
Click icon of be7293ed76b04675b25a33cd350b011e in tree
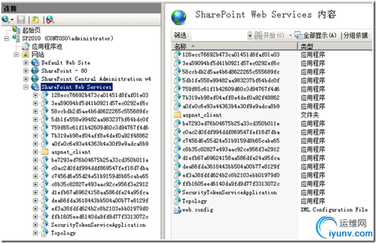tap(44, 160)
